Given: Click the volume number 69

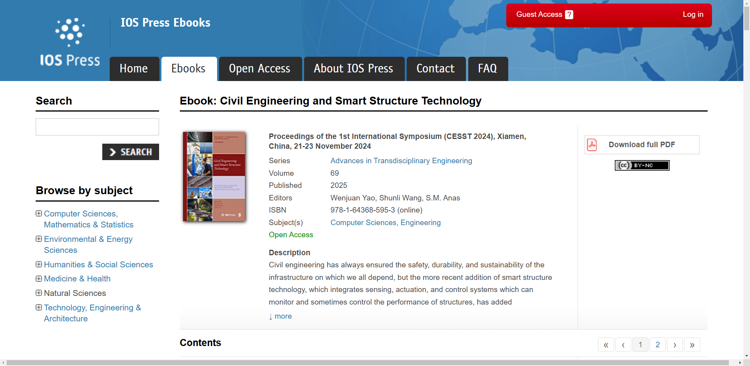Looking at the screenshot, I should point(335,173).
